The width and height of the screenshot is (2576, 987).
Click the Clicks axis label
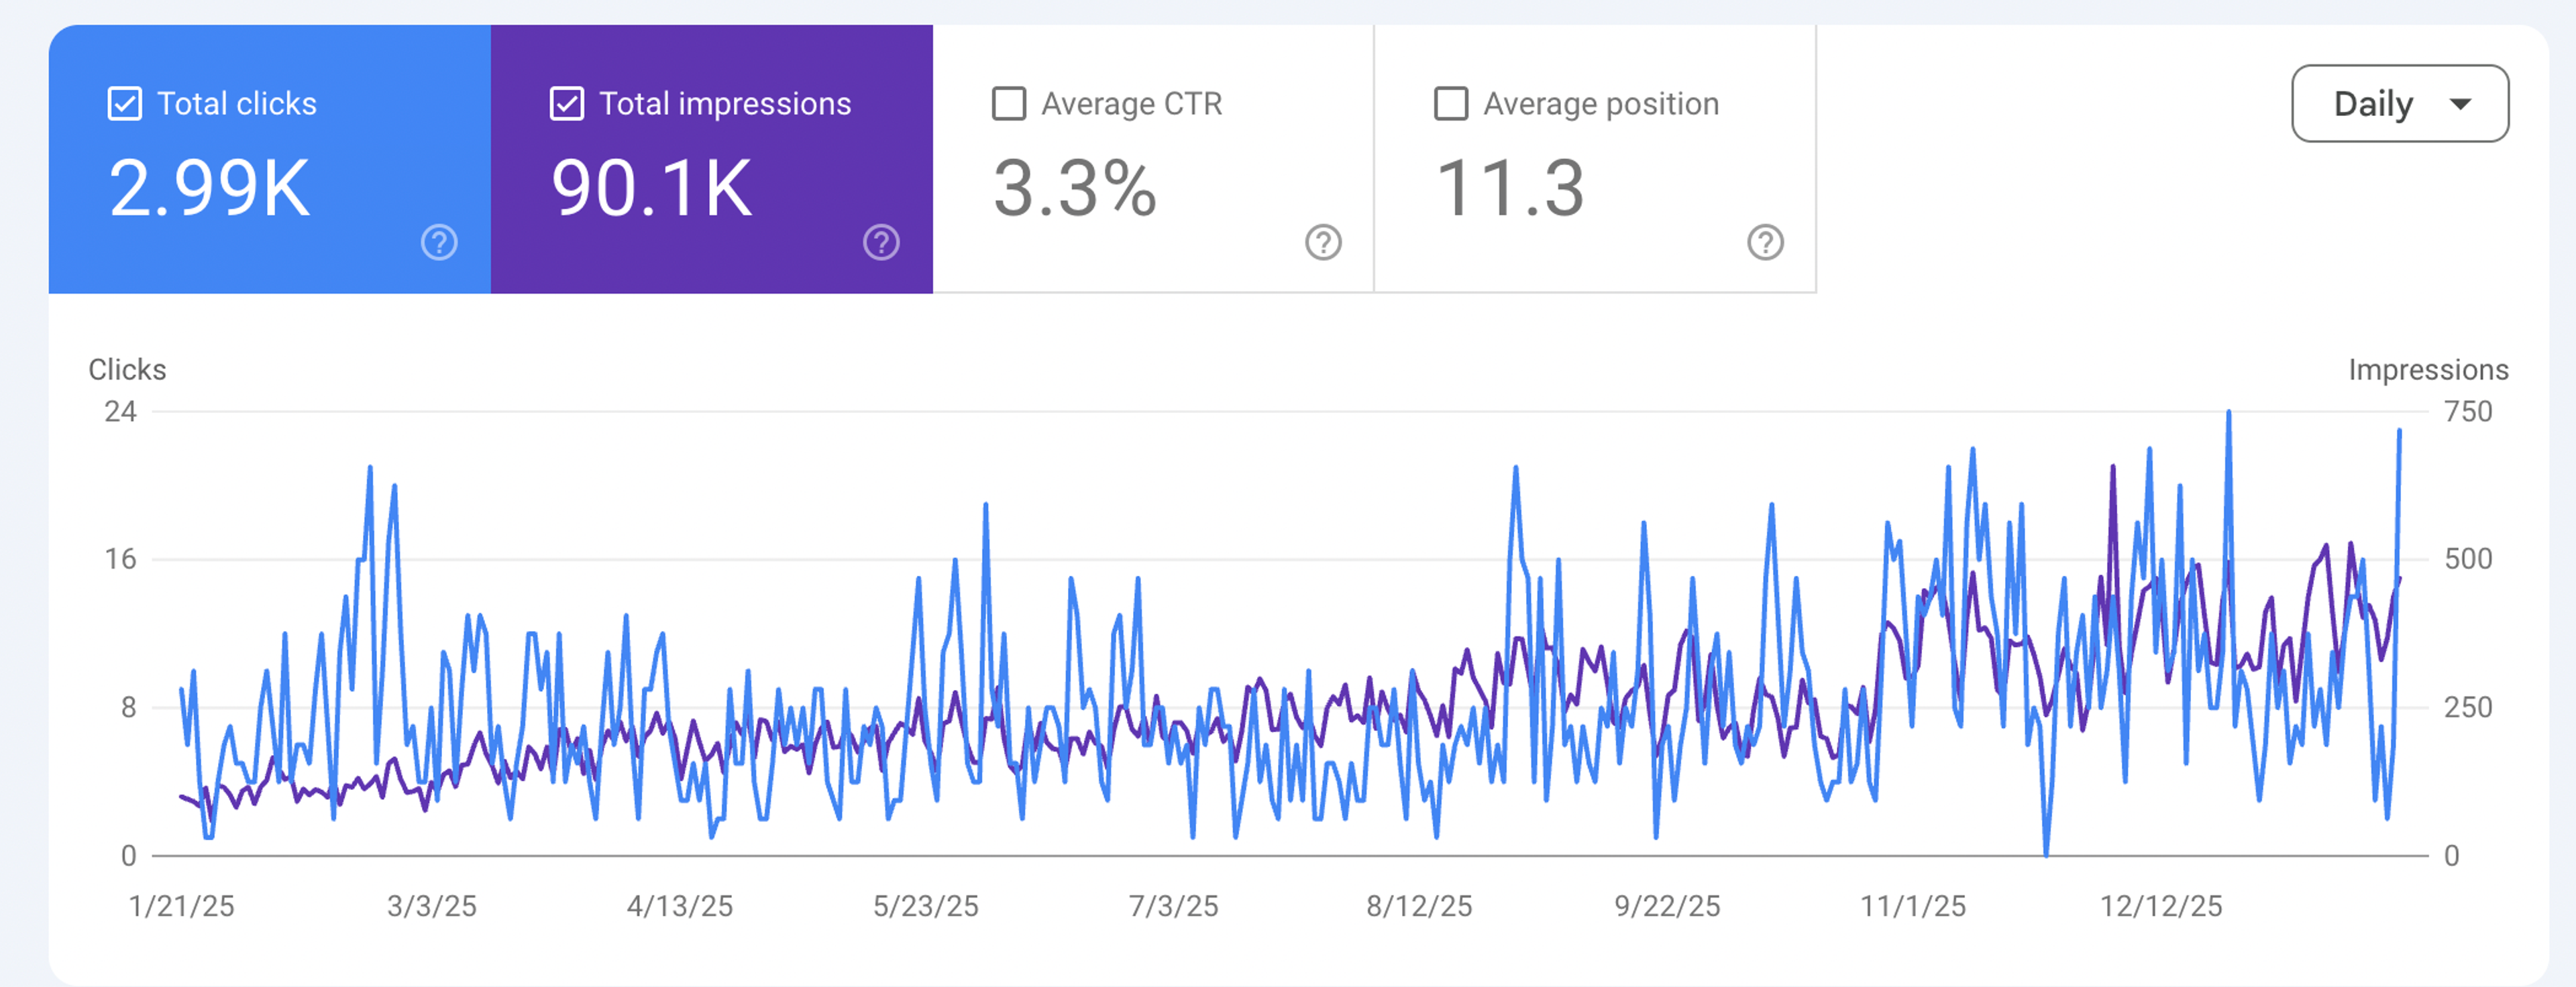pos(127,370)
